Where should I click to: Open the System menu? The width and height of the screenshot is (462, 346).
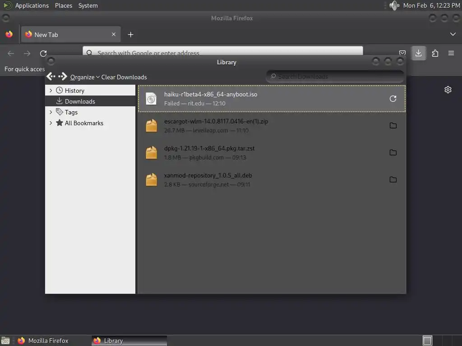pos(88,5)
